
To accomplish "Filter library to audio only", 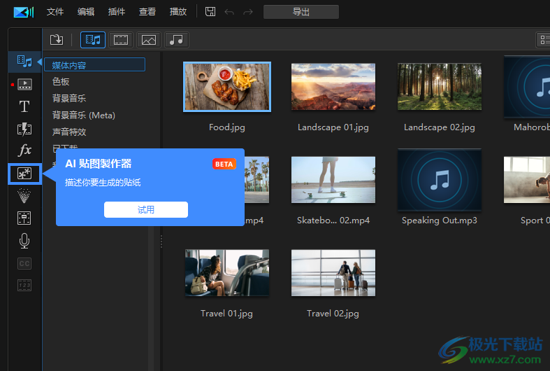I will click(x=176, y=40).
